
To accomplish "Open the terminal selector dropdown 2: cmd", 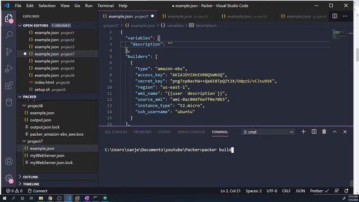I will pyautogui.click(x=268, y=132).
